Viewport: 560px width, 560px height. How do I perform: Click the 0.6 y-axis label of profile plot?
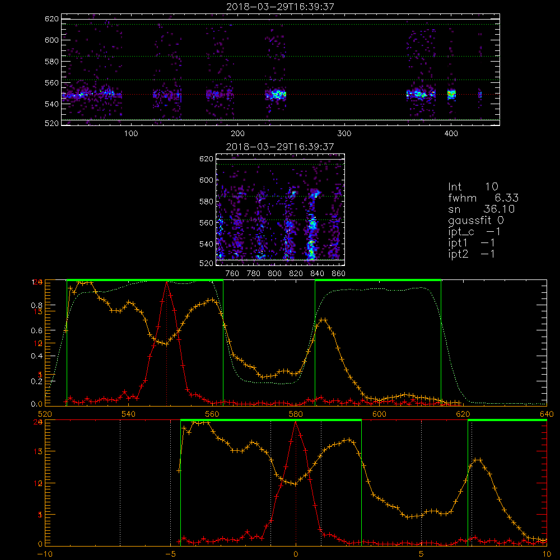coord(37,330)
